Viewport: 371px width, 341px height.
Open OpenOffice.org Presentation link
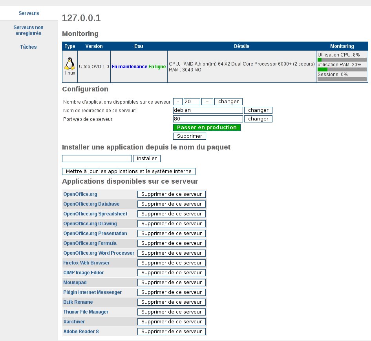pos(95,233)
